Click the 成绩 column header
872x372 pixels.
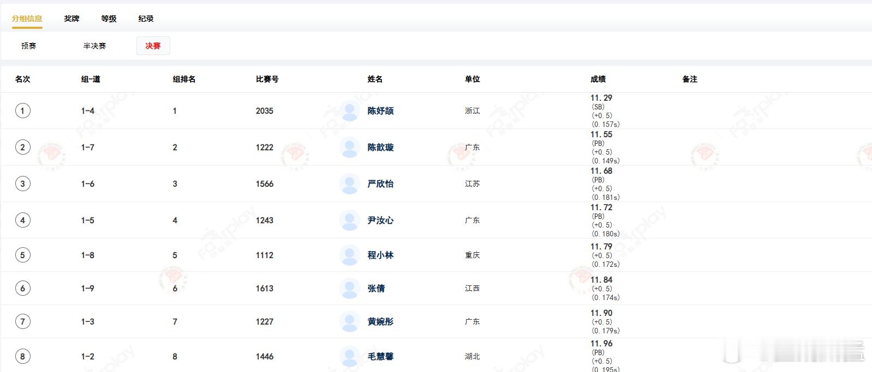tap(598, 79)
